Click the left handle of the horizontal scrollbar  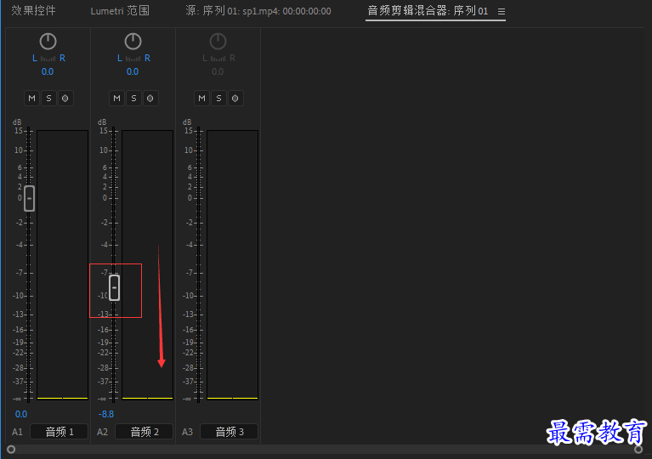point(11,450)
